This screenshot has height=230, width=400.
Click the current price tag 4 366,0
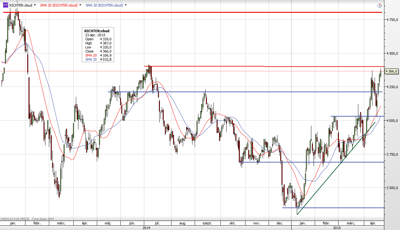tap(392, 71)
